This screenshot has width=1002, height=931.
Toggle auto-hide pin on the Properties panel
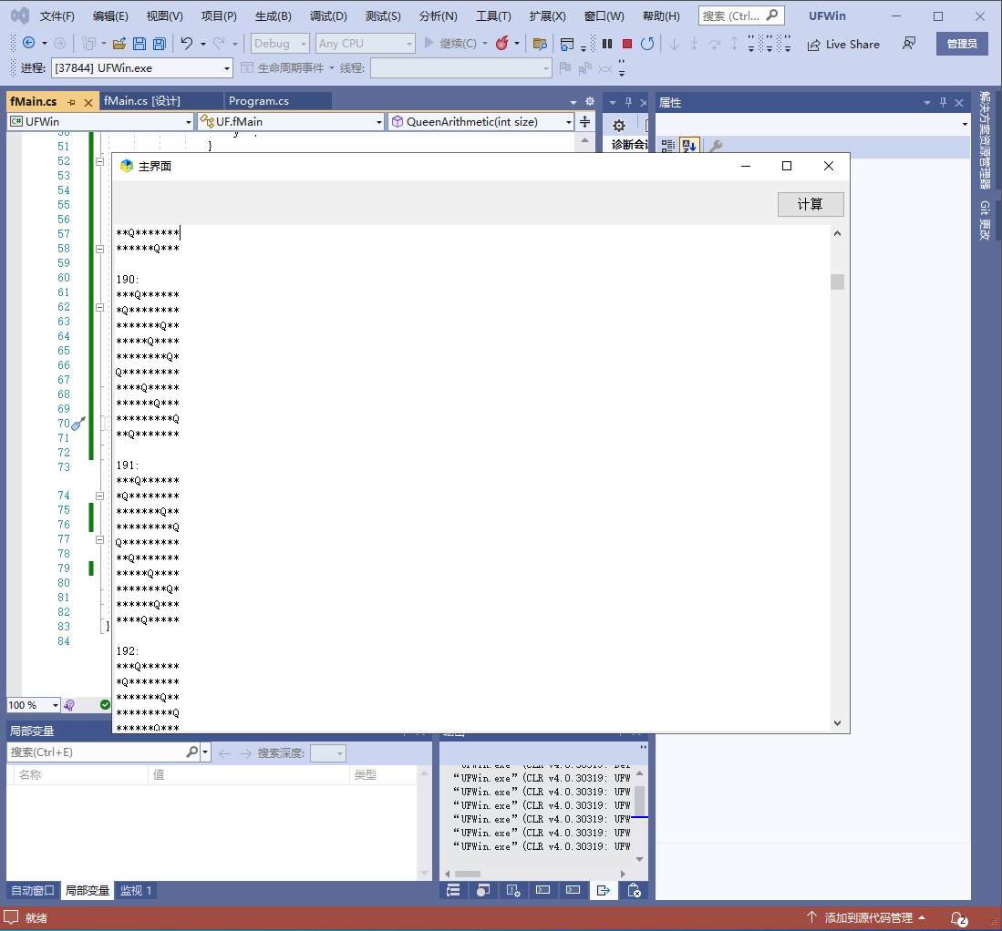(943, 102)
